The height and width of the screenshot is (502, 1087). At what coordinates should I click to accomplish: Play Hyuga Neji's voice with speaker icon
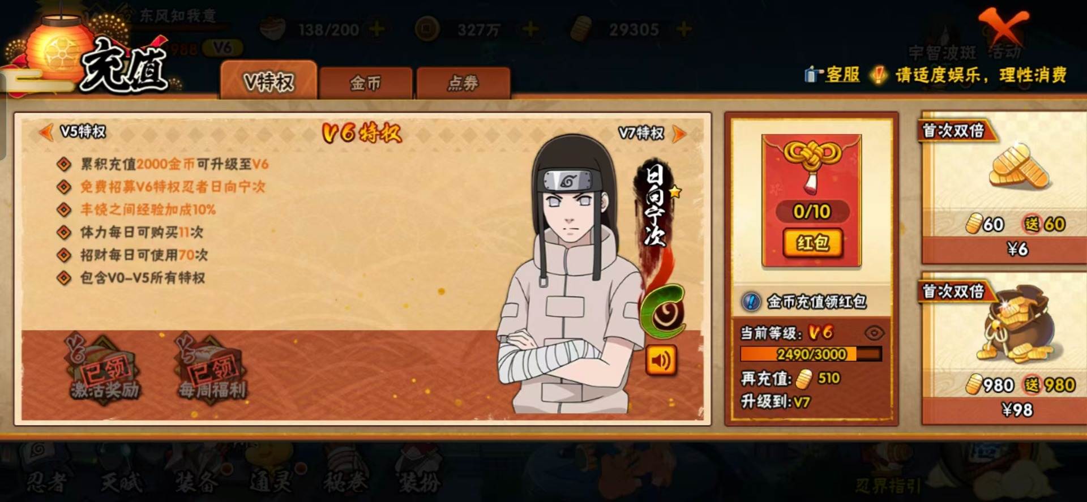661,360
